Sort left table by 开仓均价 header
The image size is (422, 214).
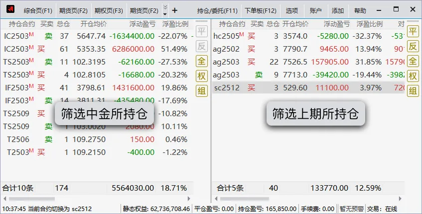point(93,24)
